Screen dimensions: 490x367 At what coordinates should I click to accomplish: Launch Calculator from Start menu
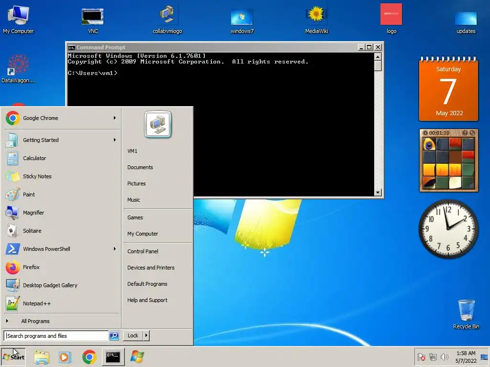[x=62, y=158]
